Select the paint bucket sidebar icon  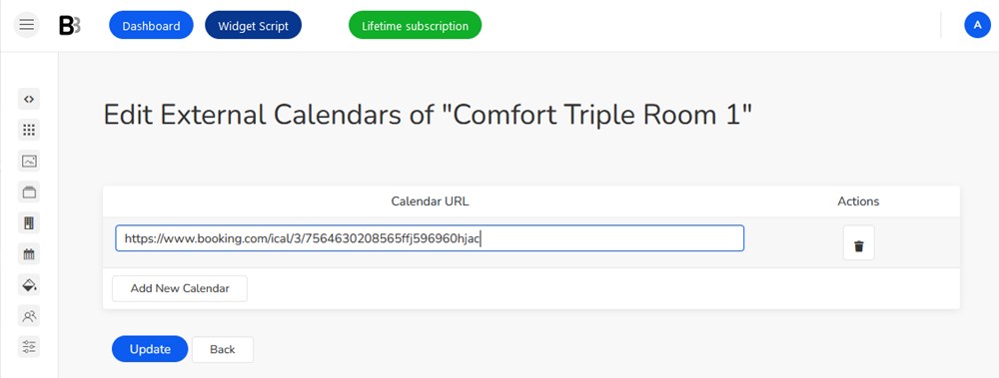click(29, 285)
